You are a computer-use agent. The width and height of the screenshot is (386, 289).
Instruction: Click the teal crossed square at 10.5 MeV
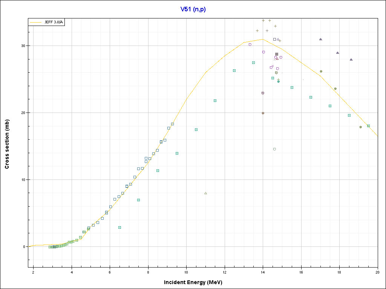click(196, 129)
